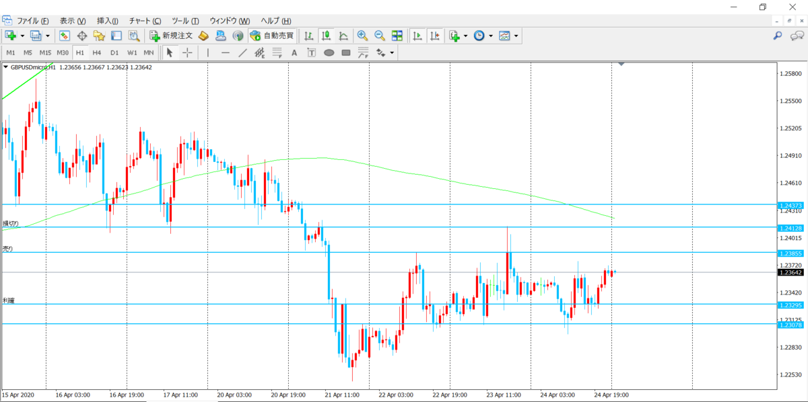This screenshot has width=808, height=402.
Task: Switch to the D1 timeframe
Action: [x=114, y=52]
